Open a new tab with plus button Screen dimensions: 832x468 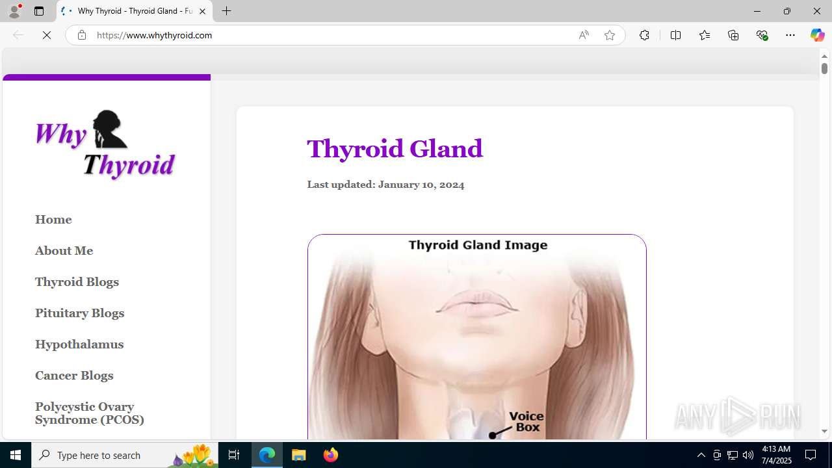tap(226, 11)
